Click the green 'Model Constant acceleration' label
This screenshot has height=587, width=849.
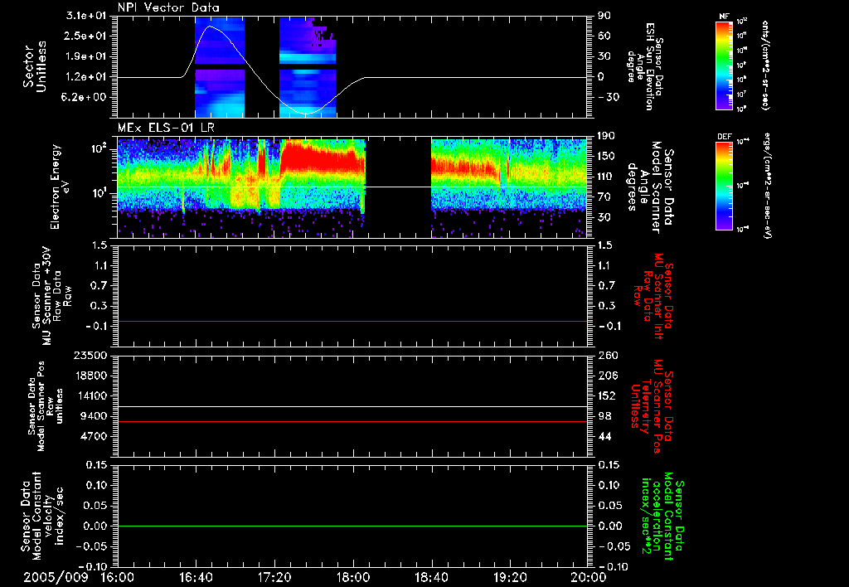pyautogui.click(x=662, y=517)
